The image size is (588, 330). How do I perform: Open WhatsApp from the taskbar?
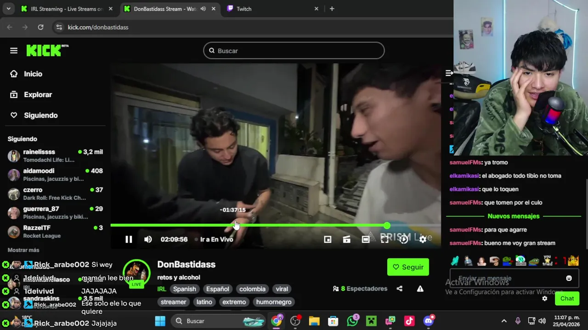[352, 321]
